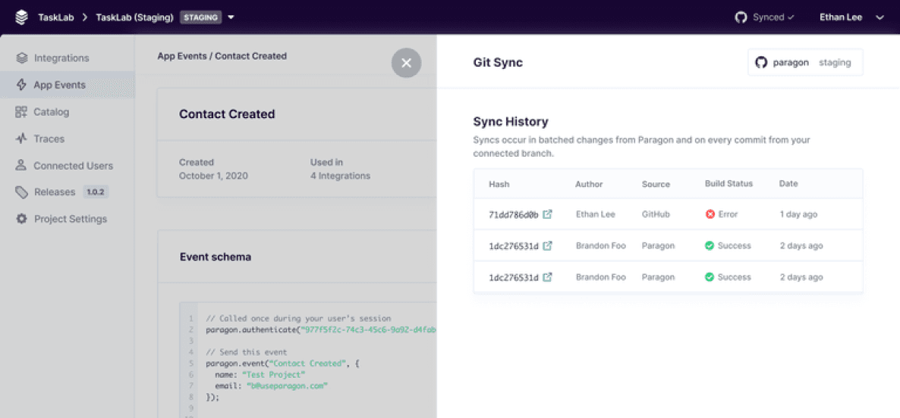The height and width of the screenshot is (418, 900).
Task: Click the Catalog grid icon
Action: point(21,111)
